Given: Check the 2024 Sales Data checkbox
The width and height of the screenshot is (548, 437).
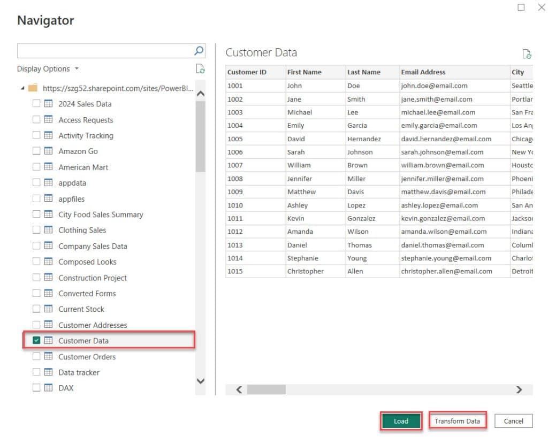Looking at the screenshot, I should (x=36, y=103).
